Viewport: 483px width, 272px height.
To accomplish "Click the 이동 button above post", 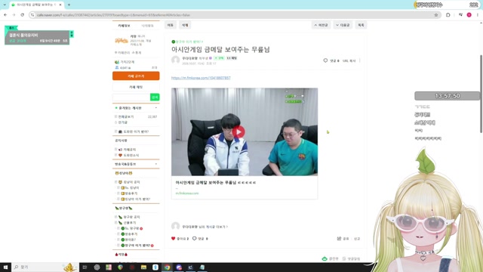I will click(171, 25).
